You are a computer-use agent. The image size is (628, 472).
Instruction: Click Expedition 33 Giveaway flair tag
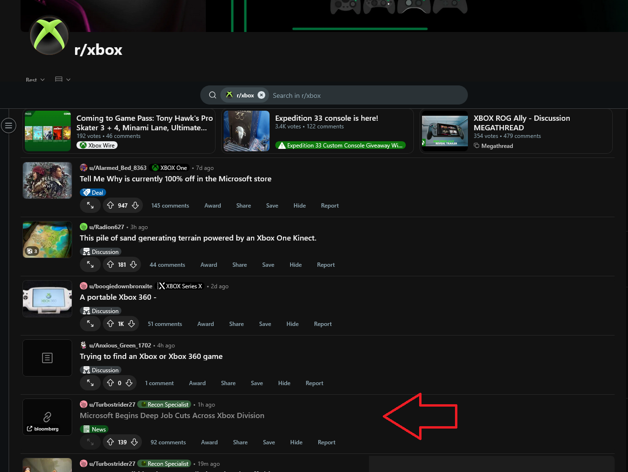pos(340,145)
